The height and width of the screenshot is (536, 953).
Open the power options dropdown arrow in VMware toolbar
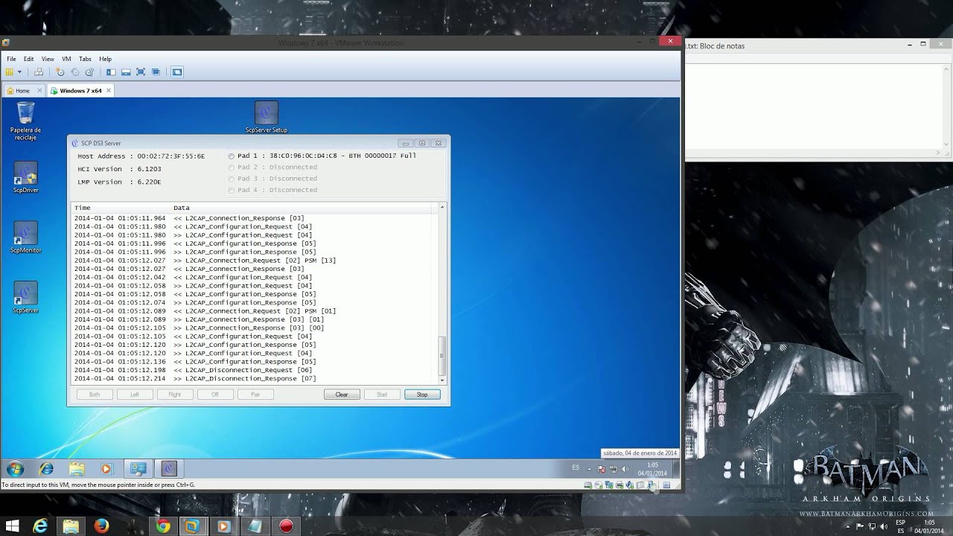tap(19, 72)
